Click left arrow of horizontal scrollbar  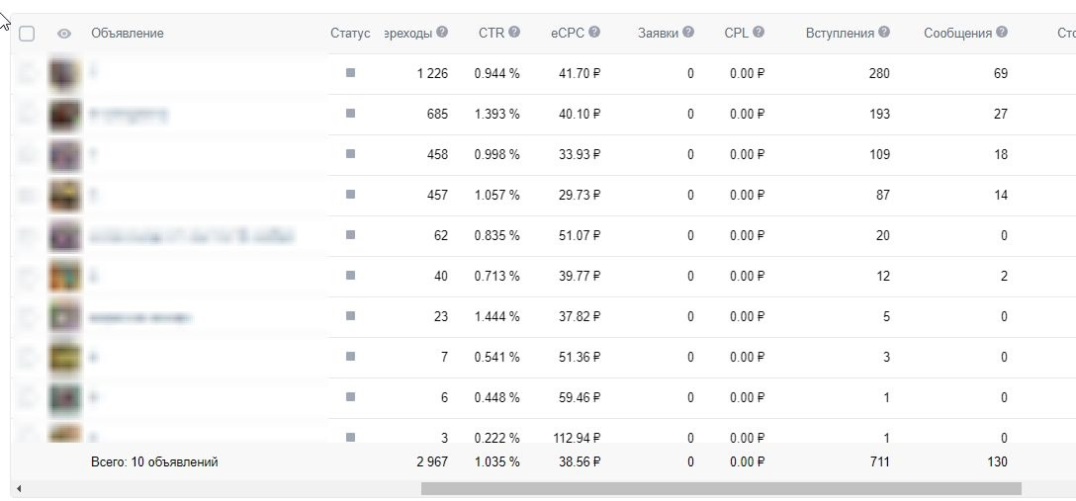pyautogui.click(x=19, y=489)
